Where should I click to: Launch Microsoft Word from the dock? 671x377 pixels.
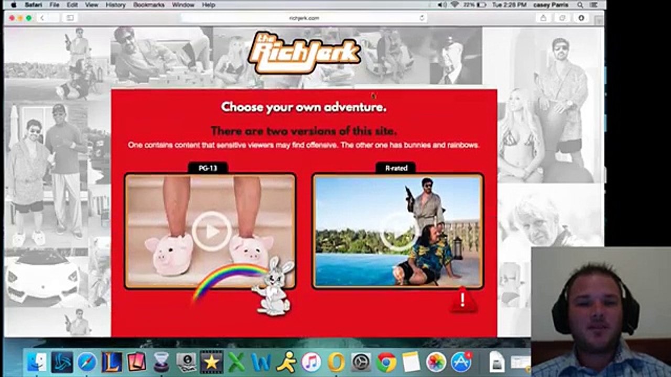[261, 362]
